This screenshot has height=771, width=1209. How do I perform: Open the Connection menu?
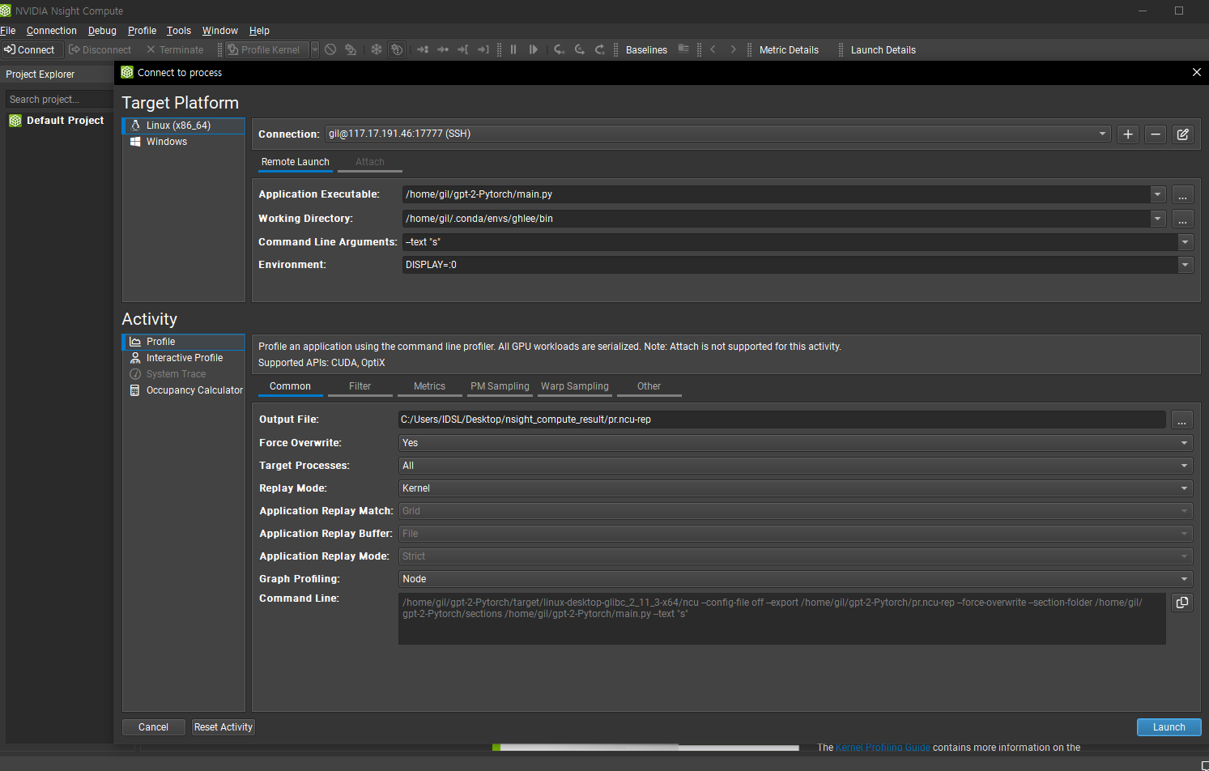52,31
